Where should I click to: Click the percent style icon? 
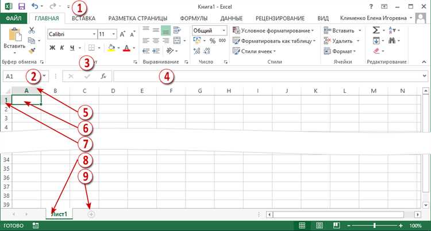[213, 41]
